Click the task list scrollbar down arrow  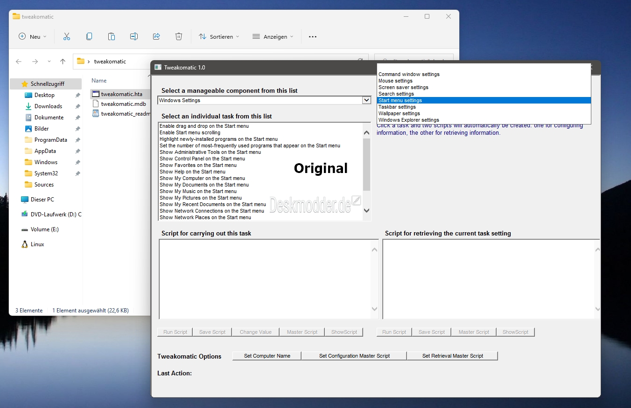coord(366,211)
